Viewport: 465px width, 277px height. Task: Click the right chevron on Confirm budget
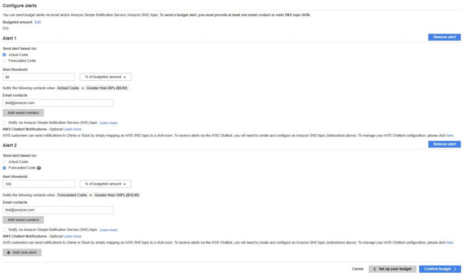click(455, 269)
